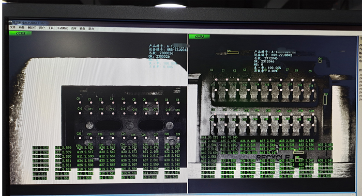Click the yellow rectangle marker atop CCD2
The height and width of the screenshot is (196, 362).
[x=233, y=53]
